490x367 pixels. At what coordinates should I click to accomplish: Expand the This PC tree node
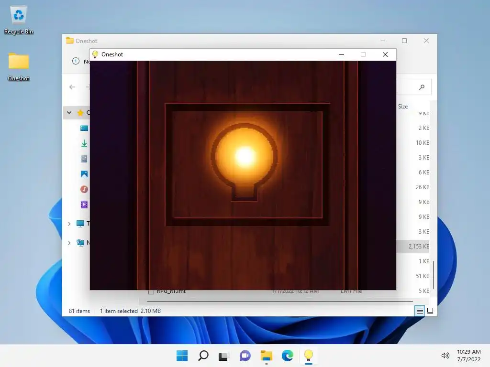[69, 224]
